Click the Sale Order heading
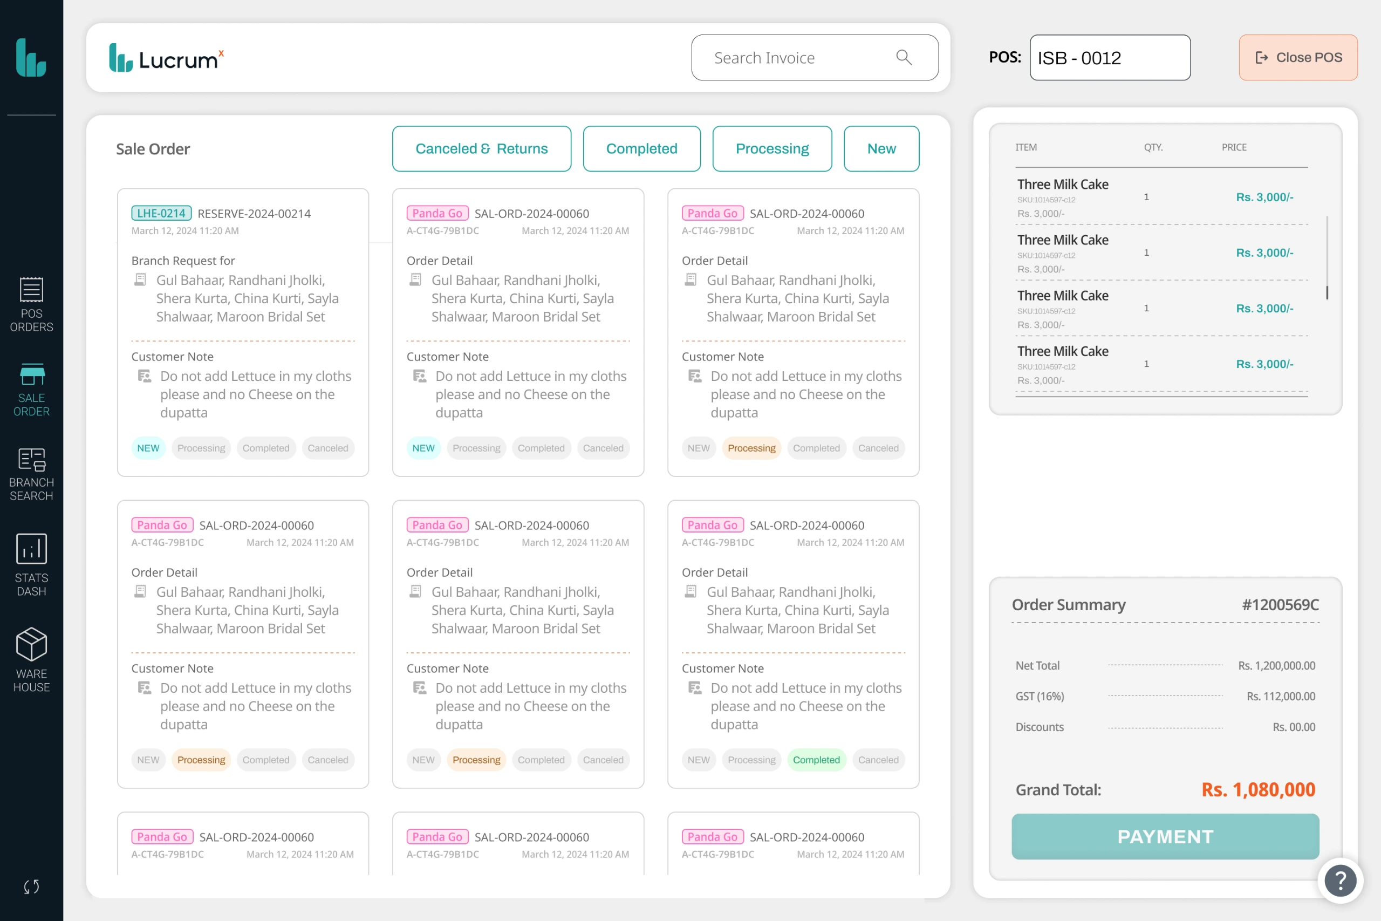 (x=153, y=148)
